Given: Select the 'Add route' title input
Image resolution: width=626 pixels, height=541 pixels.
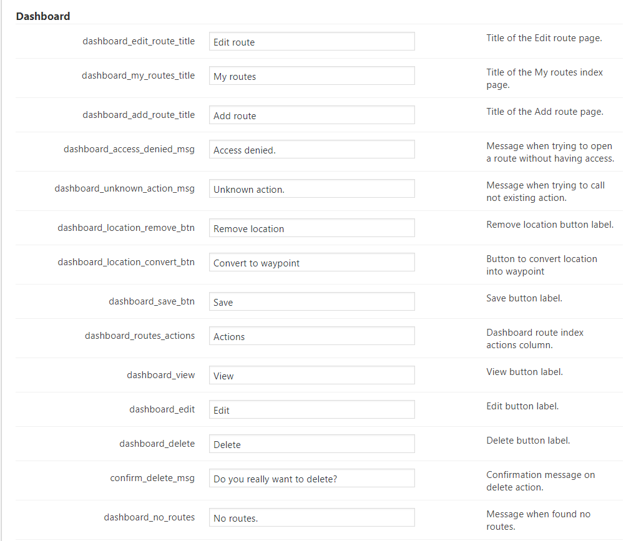Looking at the screenshot, I should click(311, 115).
